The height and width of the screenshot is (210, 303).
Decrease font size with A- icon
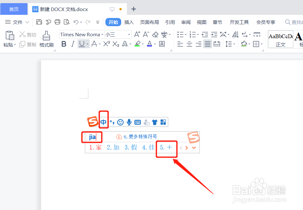pyautogui.click(x=146, y=34)
